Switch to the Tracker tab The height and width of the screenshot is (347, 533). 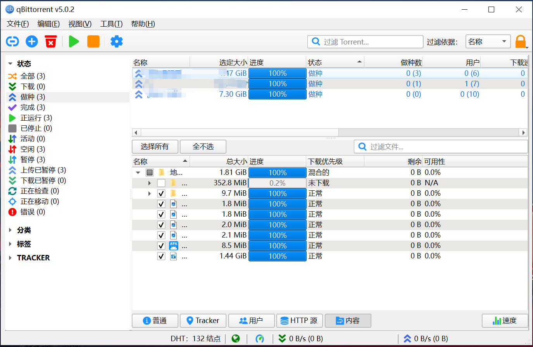203,321
